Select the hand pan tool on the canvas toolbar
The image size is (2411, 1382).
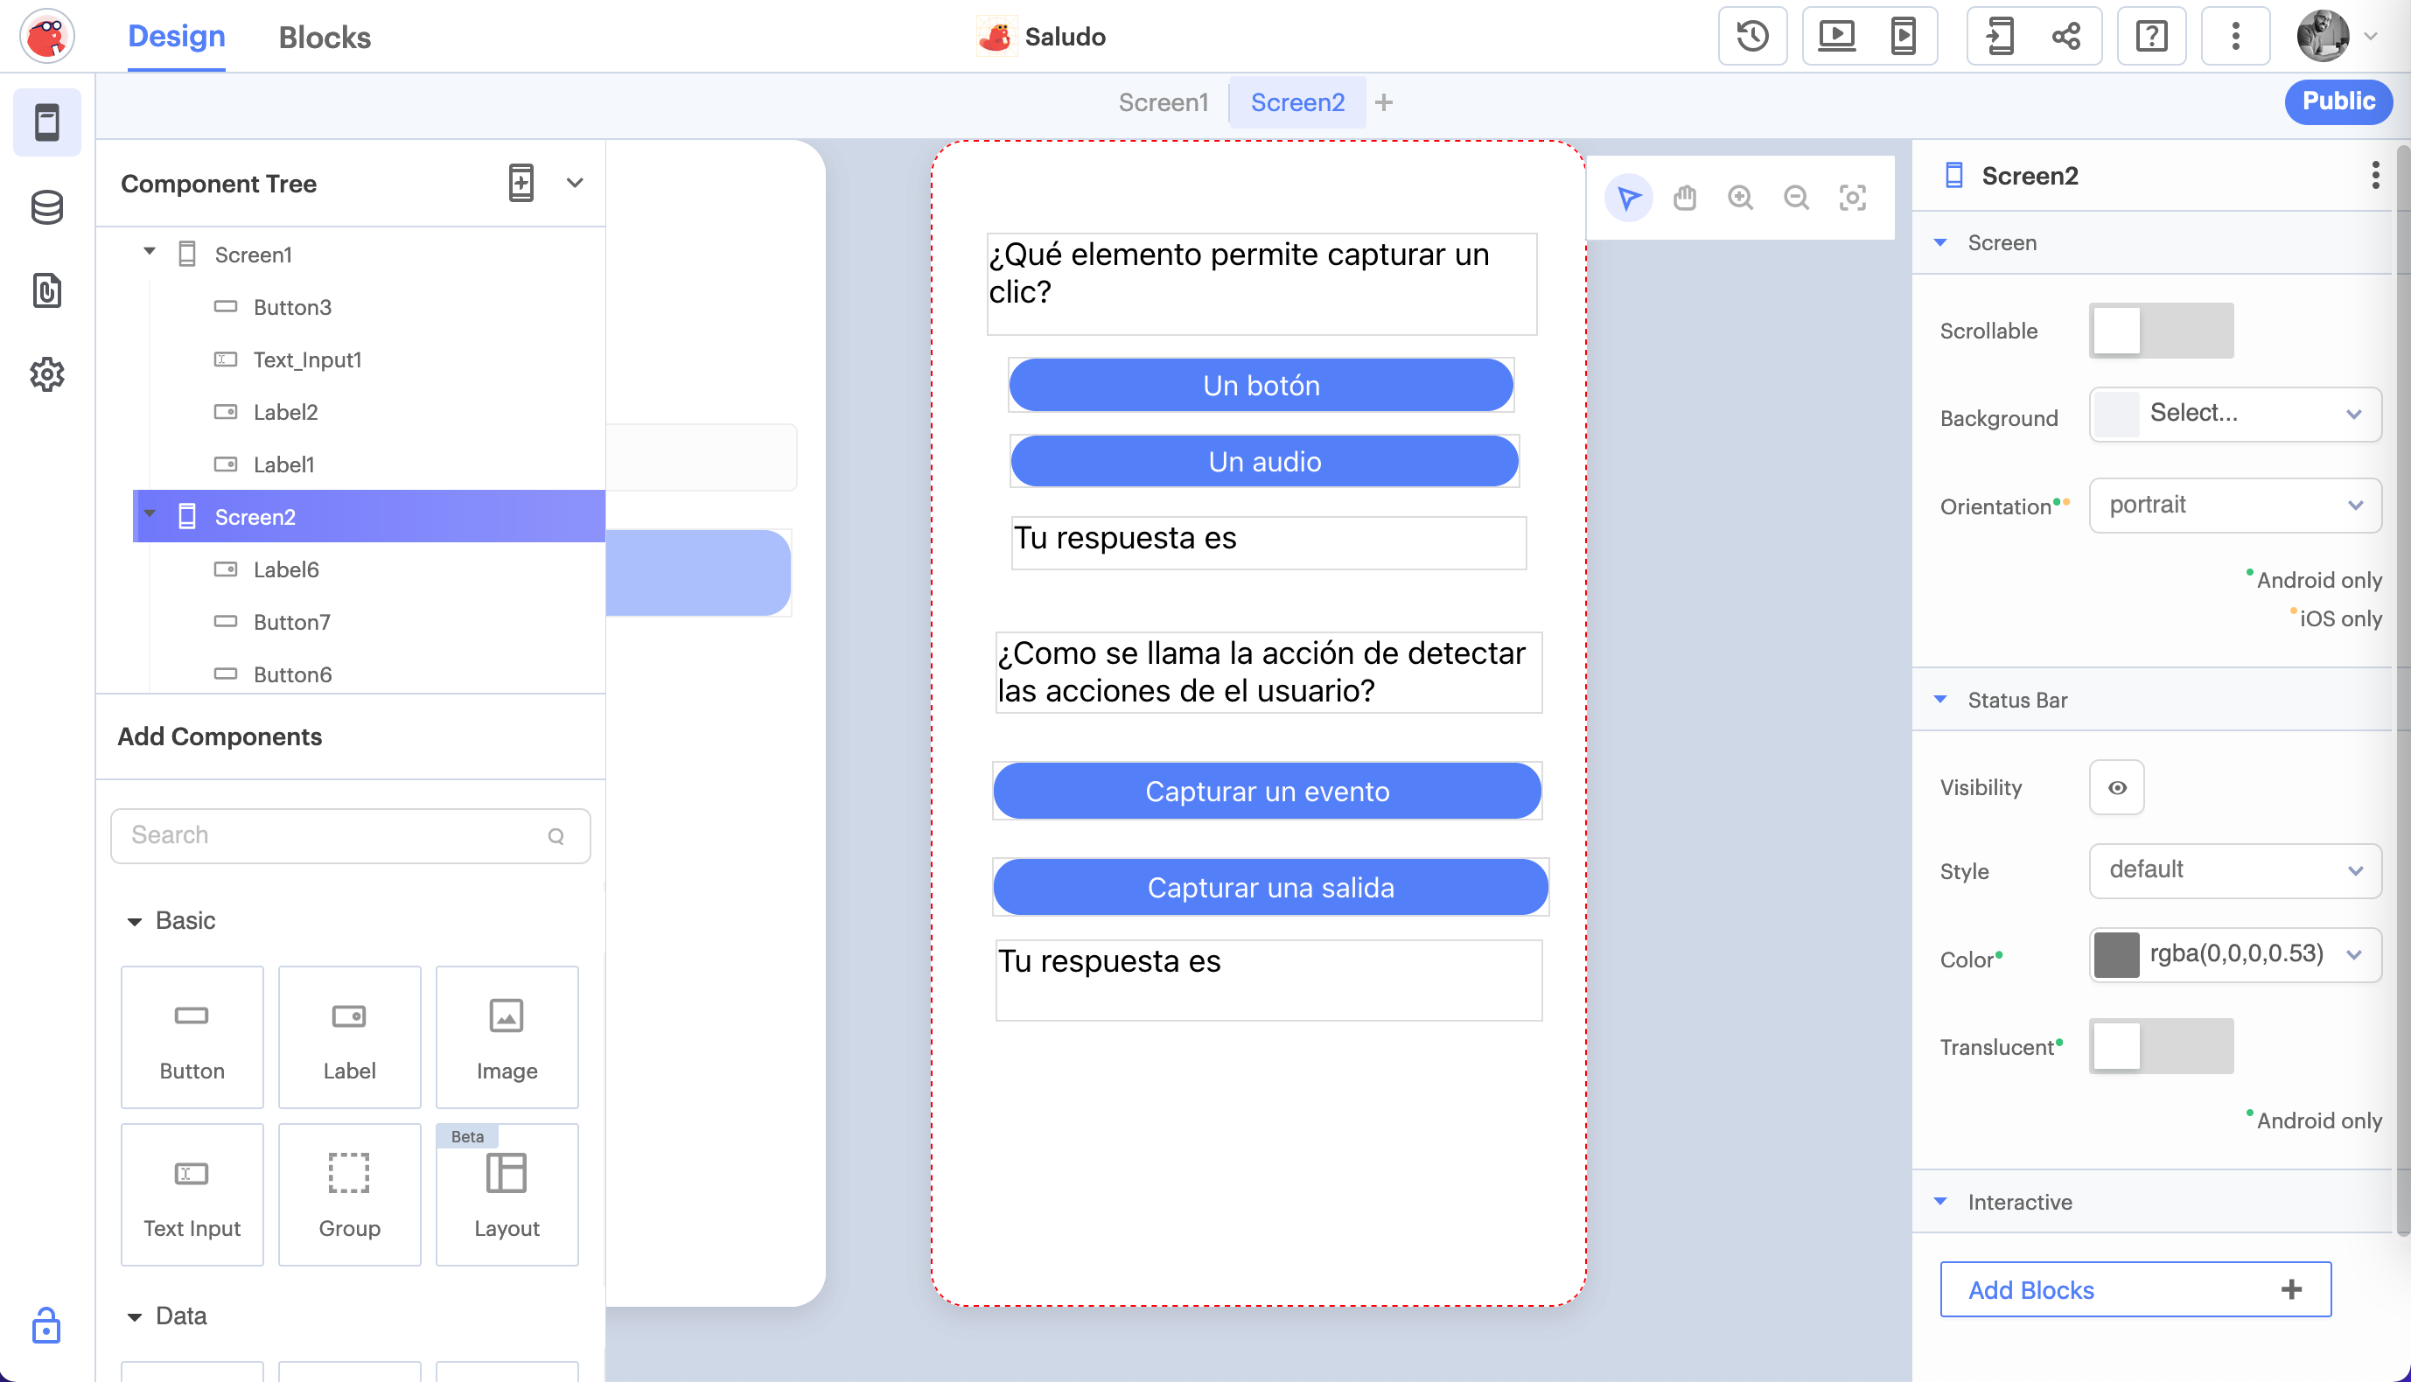point(1686,198)
